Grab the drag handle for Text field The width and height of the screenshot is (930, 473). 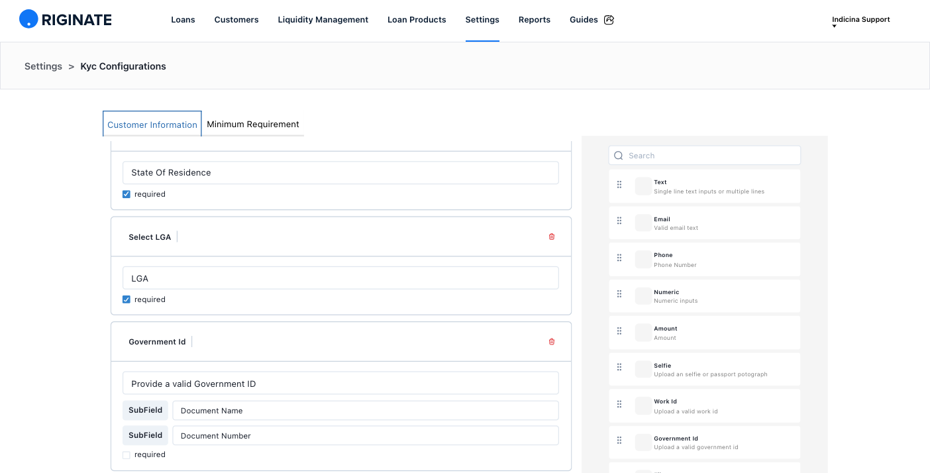(x=619, y=185)
